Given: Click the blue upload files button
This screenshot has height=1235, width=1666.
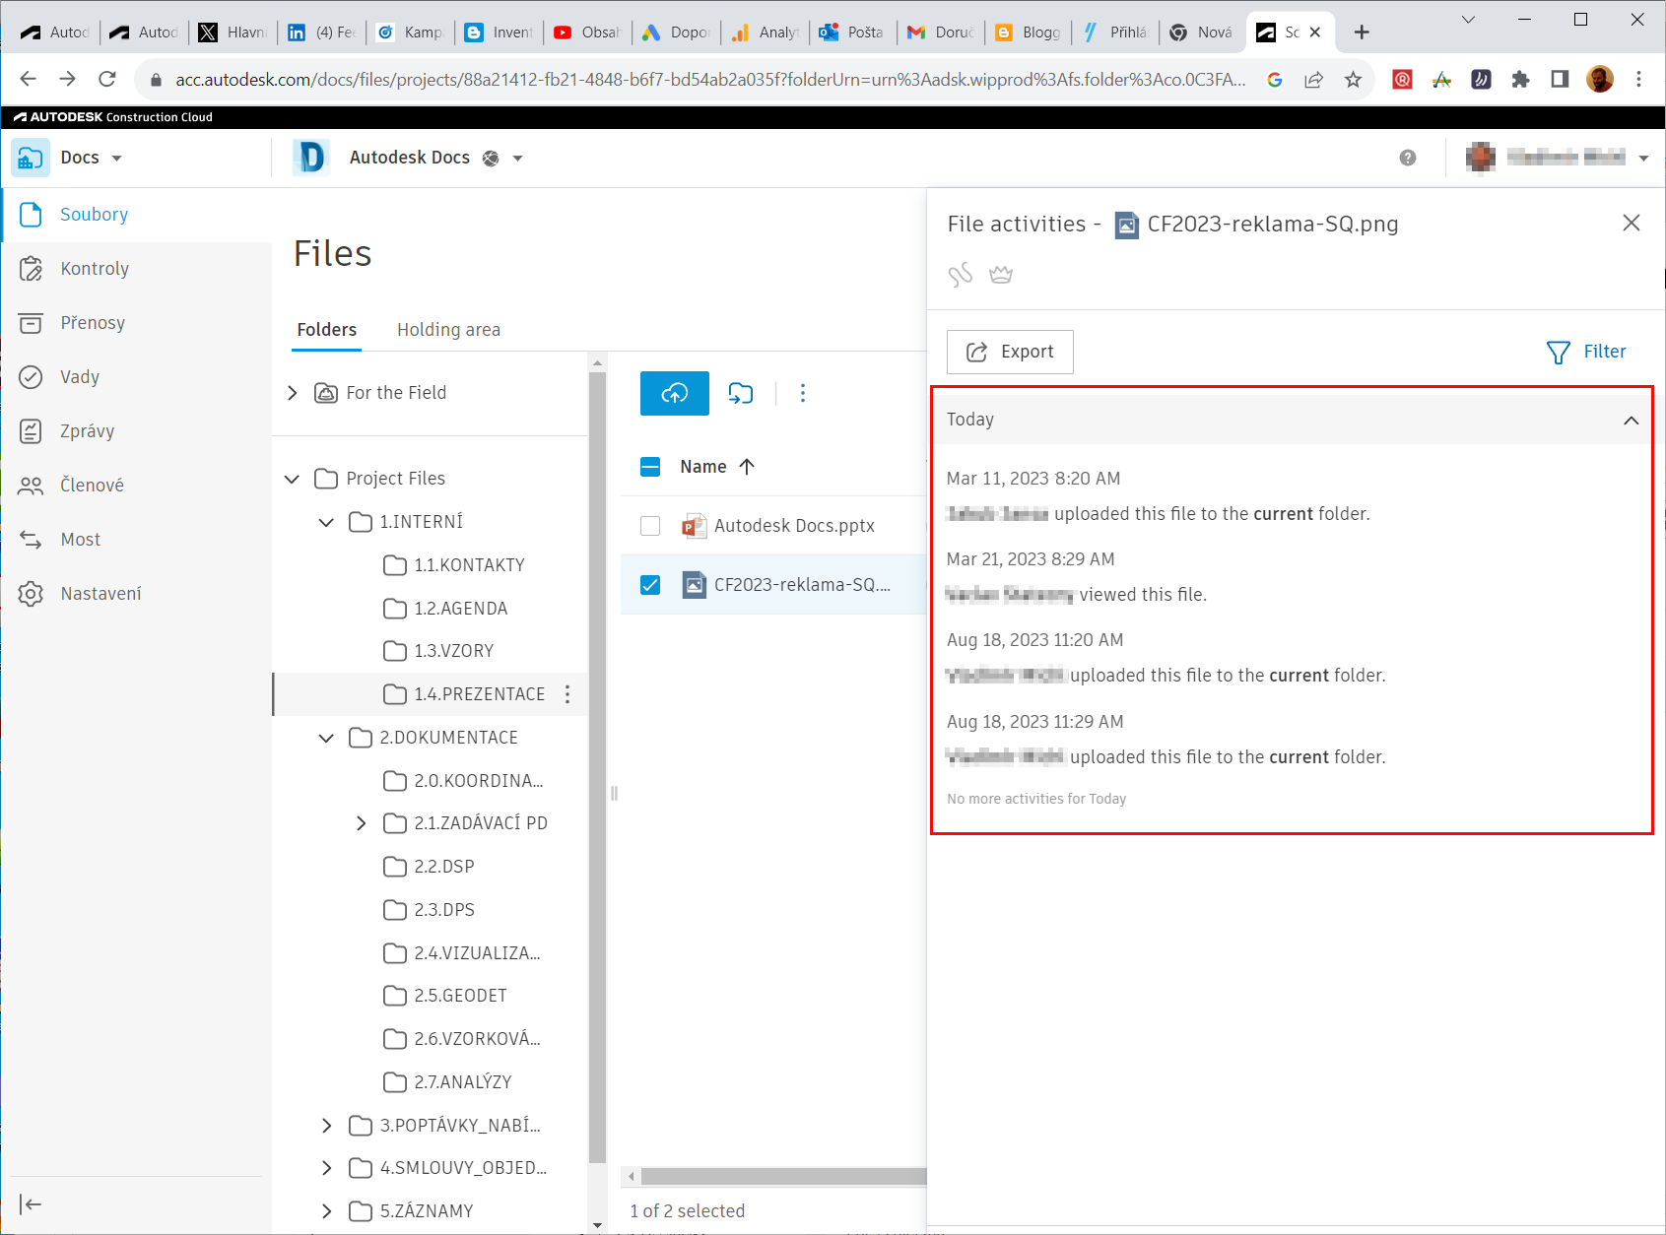Looking at the screenshot, I should (674, 393).
